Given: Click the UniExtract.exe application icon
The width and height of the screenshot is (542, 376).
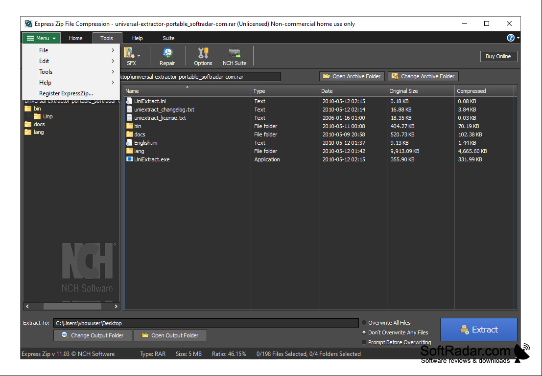Looking at the screenshot, I should 130,159.
